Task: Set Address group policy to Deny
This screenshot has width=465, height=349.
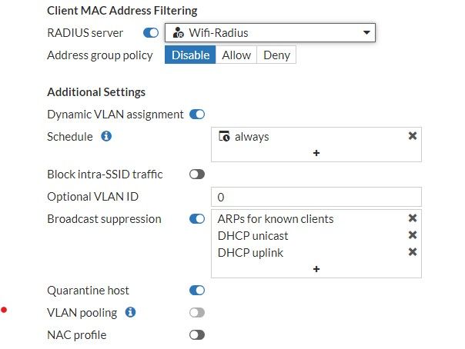Action: 276,55
